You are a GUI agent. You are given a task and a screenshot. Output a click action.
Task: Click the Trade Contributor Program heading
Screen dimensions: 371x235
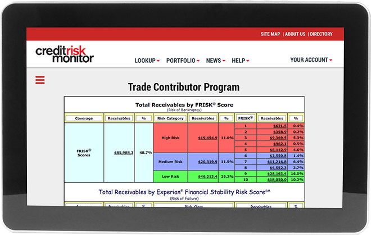click(x=184, y=87)
